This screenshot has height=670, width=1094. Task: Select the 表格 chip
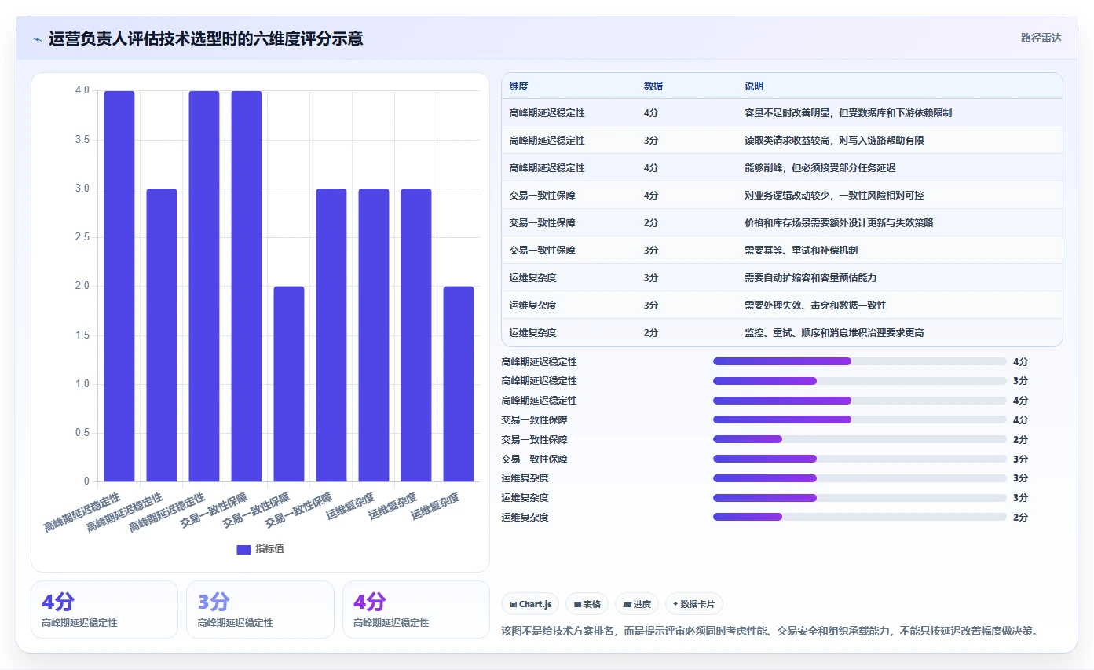[x=587, y=604]
